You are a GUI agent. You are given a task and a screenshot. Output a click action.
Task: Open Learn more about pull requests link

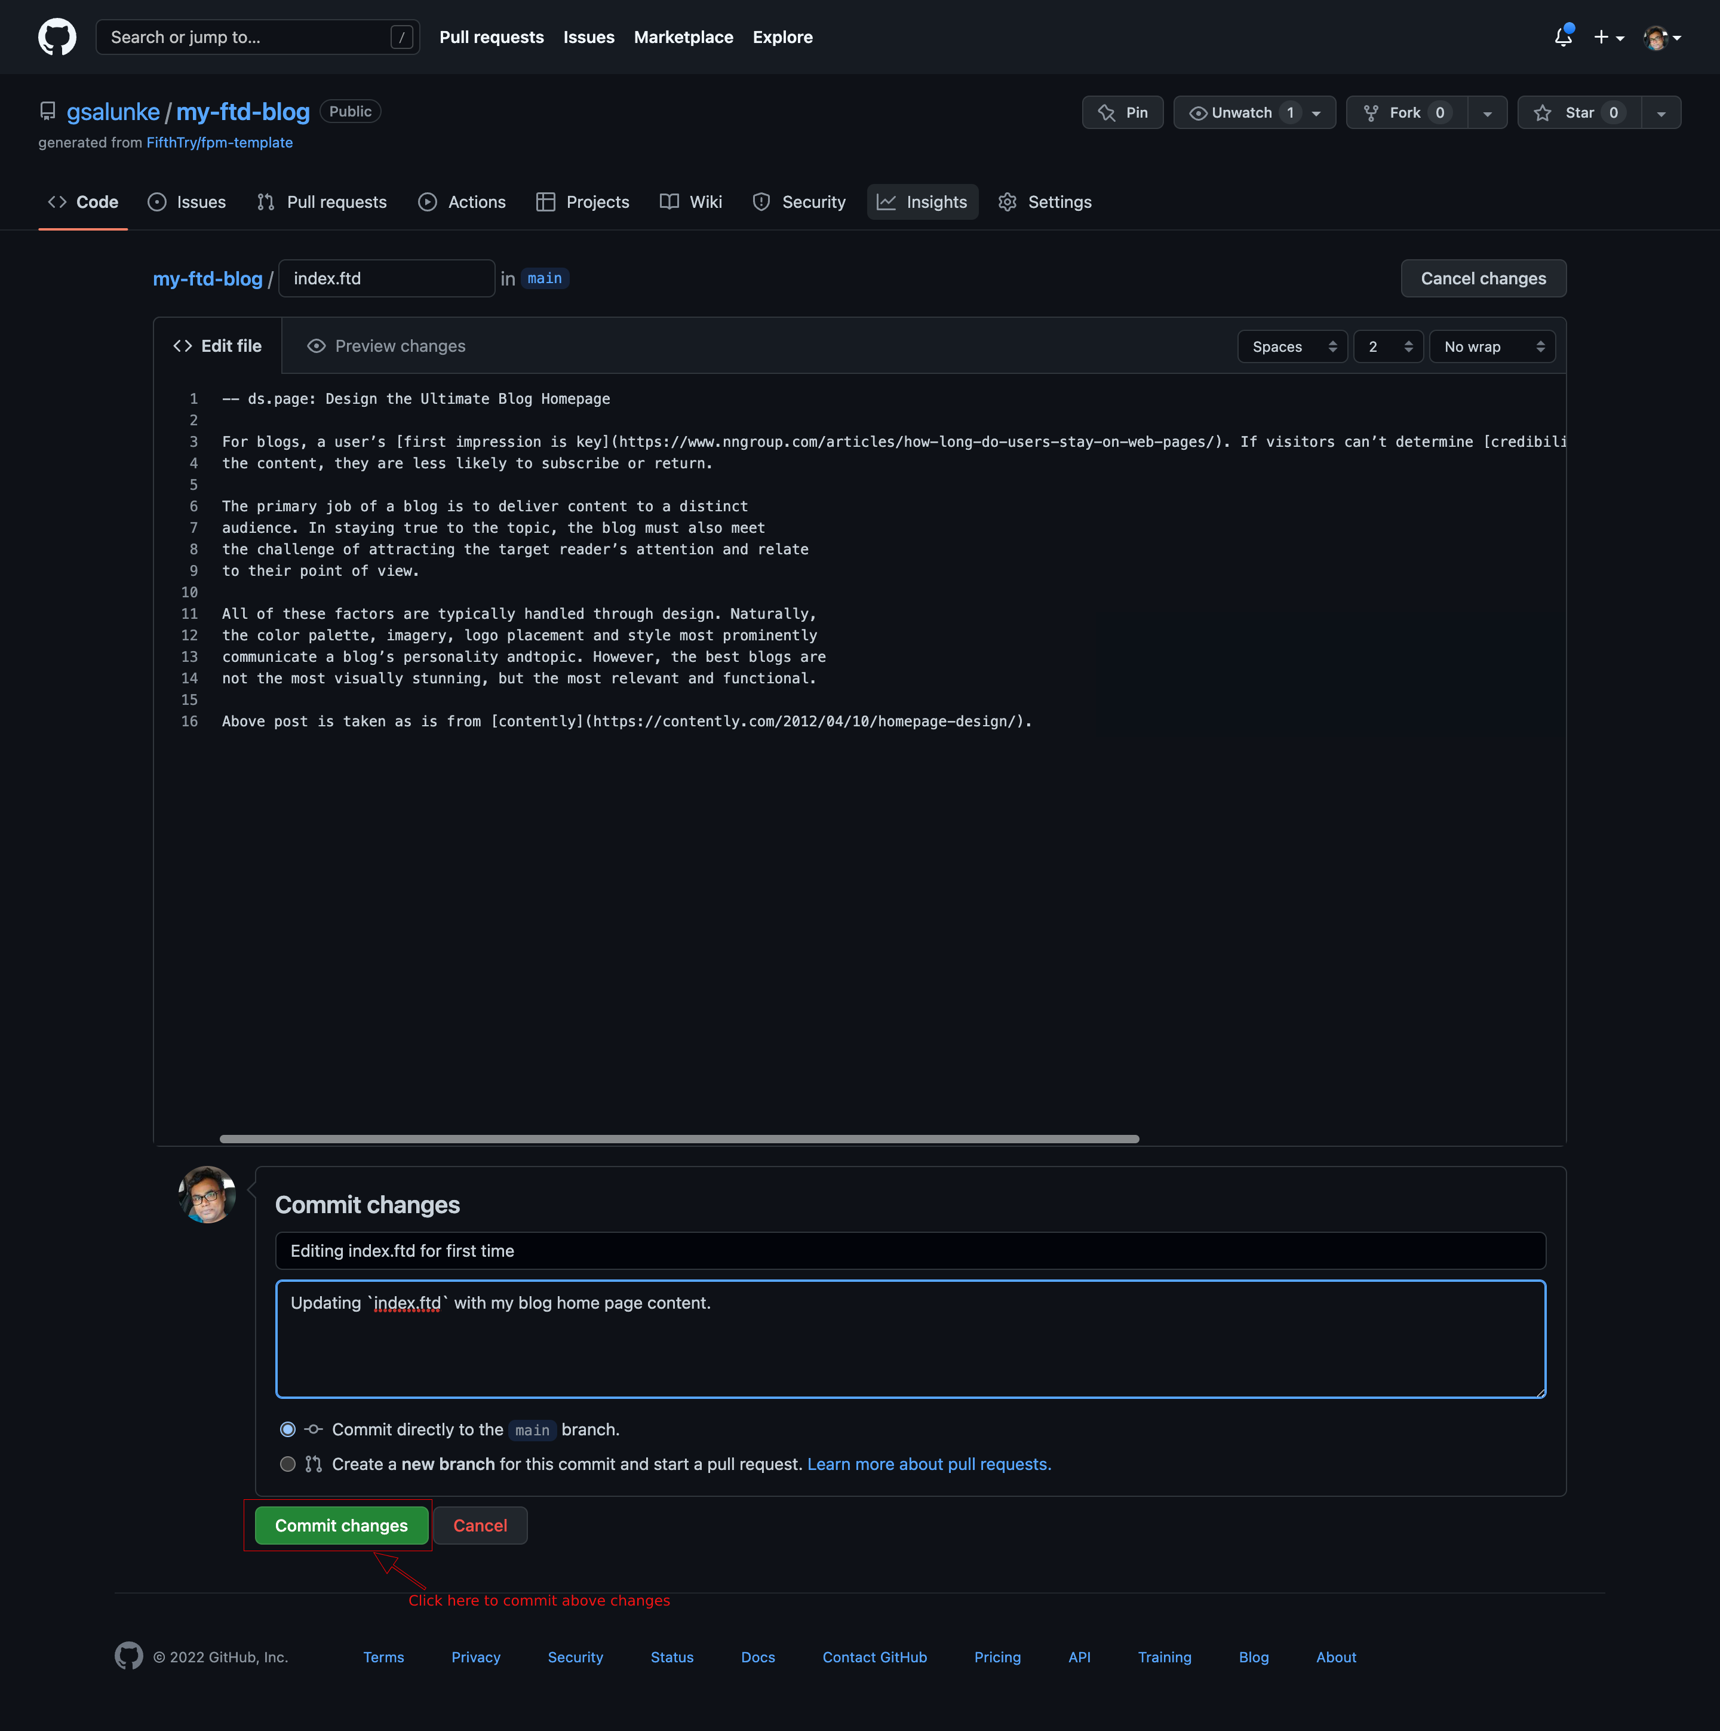point(929,1464)
